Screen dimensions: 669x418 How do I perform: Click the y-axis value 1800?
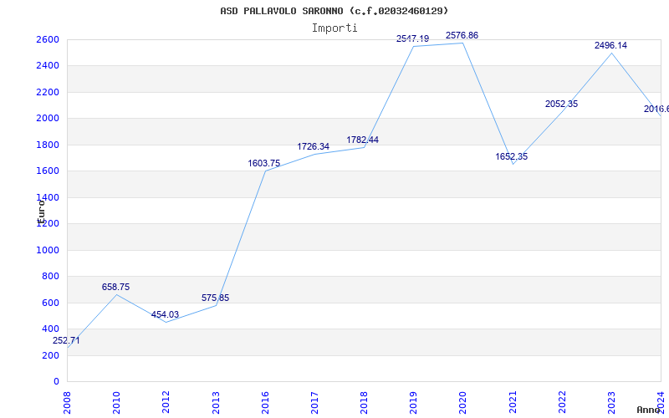[x=48, y=145]
